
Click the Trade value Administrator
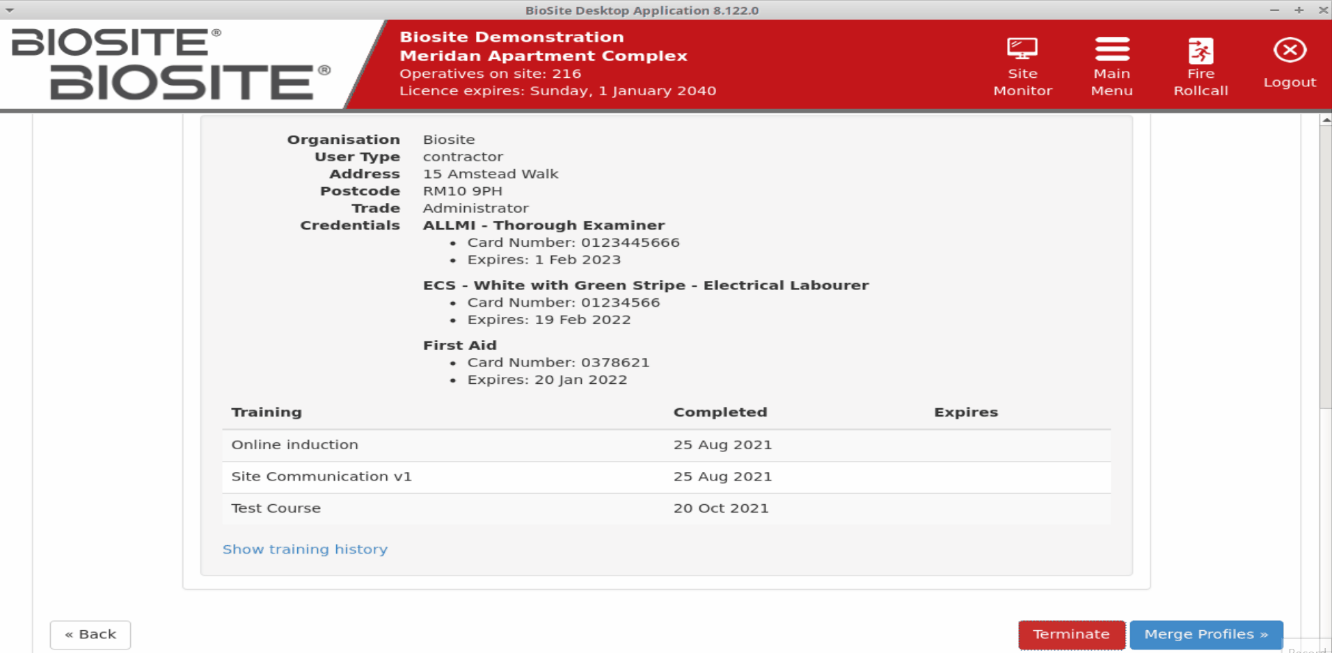[476, 208]
